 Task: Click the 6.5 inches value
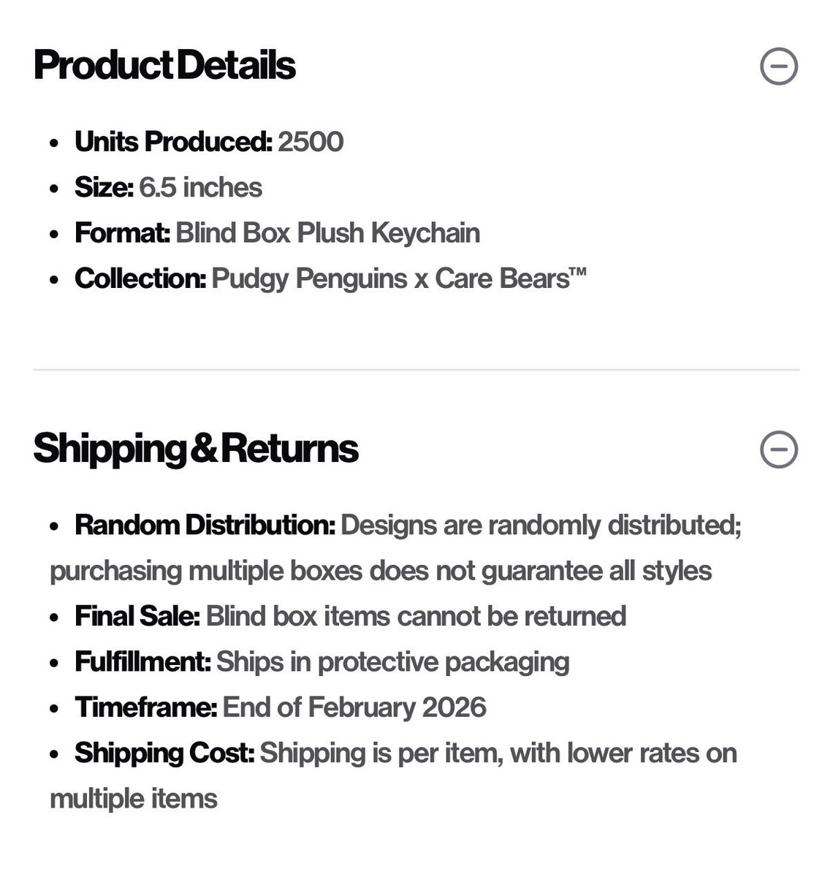pos(201,188)
